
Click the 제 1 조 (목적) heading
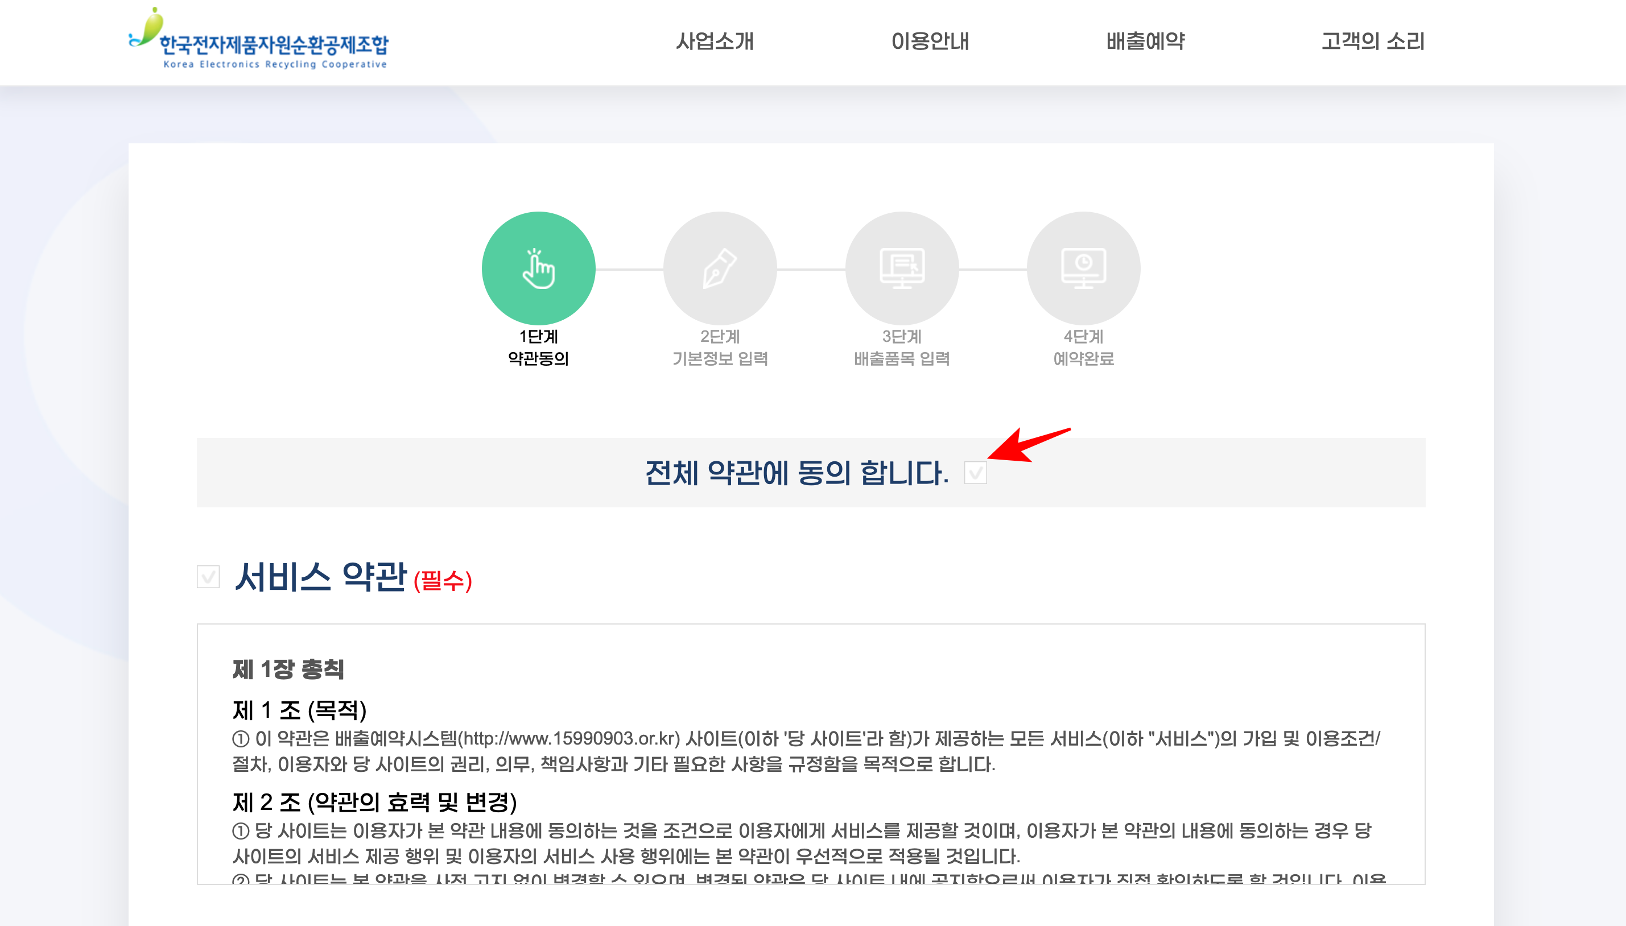300,710
